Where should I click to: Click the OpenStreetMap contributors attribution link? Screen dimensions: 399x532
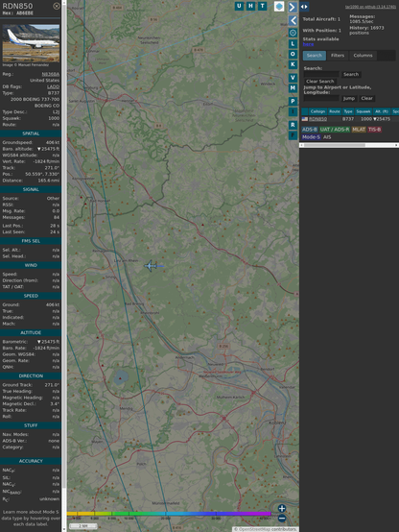[266, 529]
